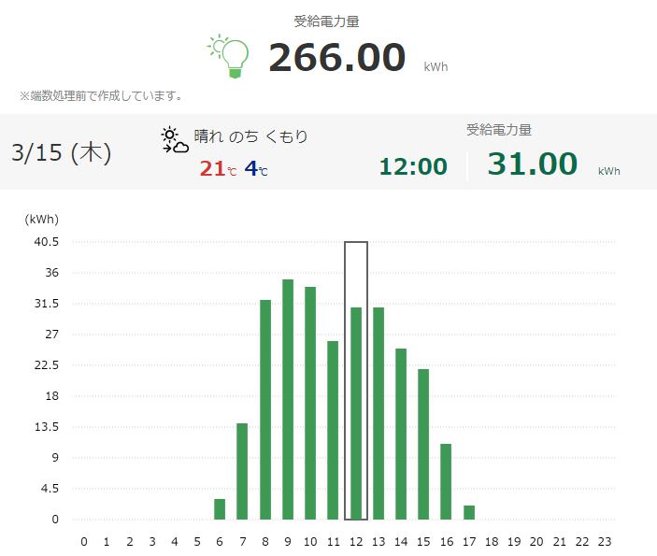This screenshot has height=556, width=657.
Task: Click the 36 y-axis label
Action: pos(52,273)
